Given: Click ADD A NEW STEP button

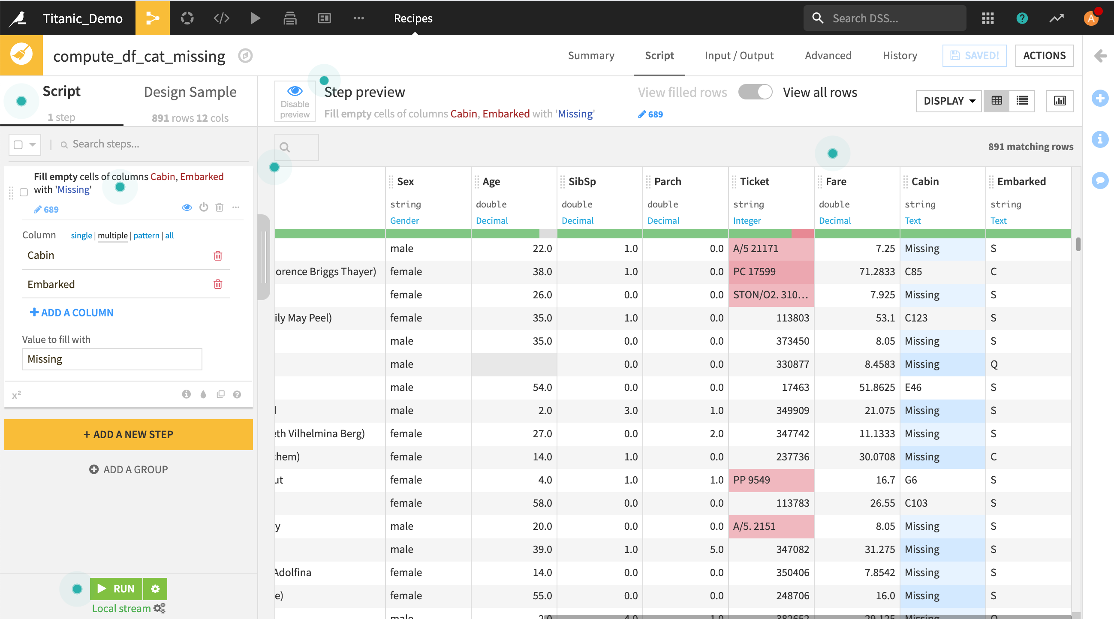Looking at the screenshot, I should (129, 434).
